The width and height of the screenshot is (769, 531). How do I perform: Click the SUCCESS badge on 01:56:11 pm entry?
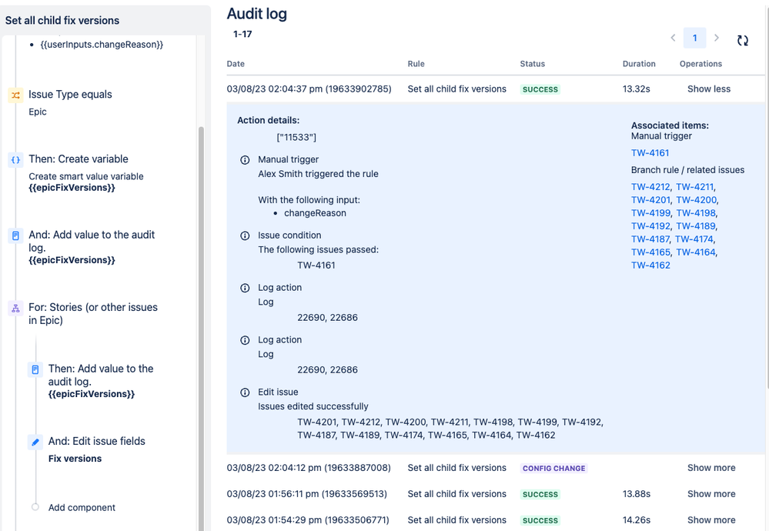click(540, 494)
